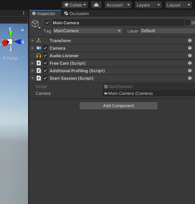Open help for Additional Profiling script
Viewport: 195px width, 204px height.
coord(190,71)
